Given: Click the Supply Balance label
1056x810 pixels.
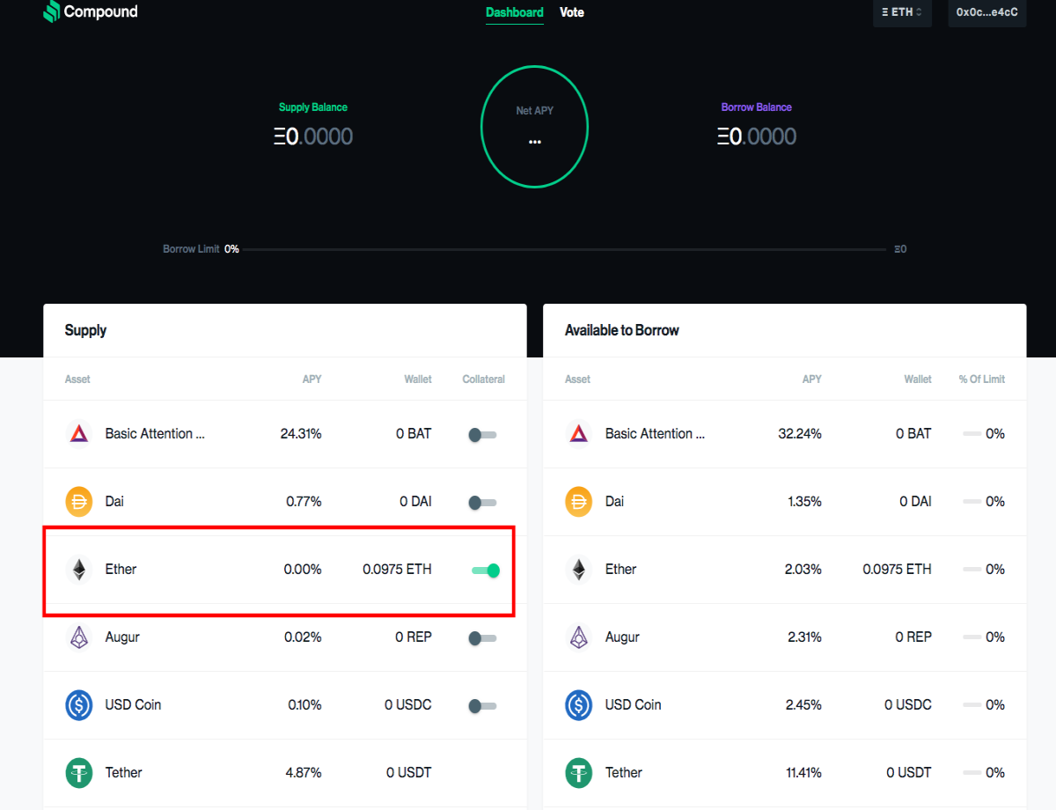Looking at the screenshot, I should click(x=313, y=107).
